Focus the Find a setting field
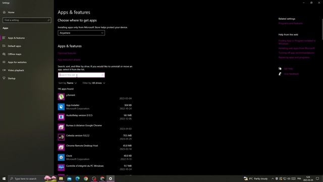The width and height of the screenshot is (323, 182). coord(27,20)
